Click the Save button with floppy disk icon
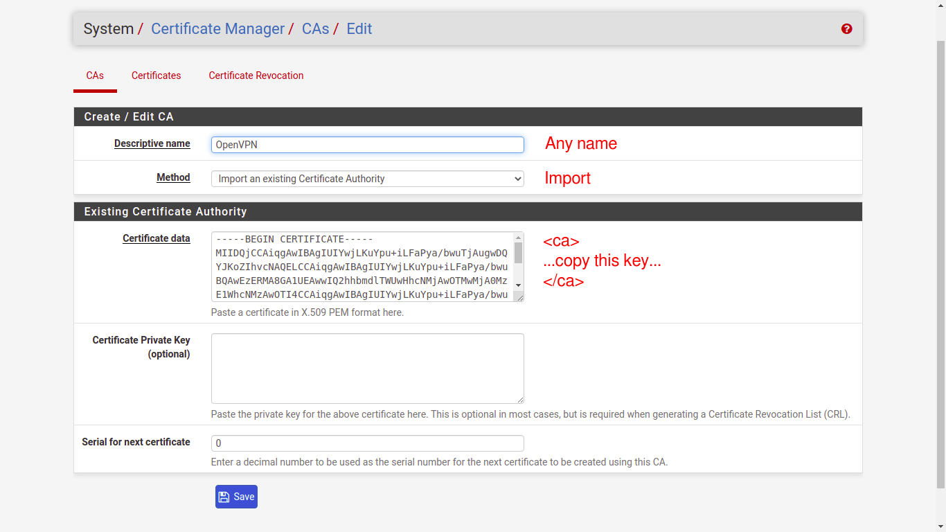The height and width of the screenshot is (532, 946). [x=236, y=497]
